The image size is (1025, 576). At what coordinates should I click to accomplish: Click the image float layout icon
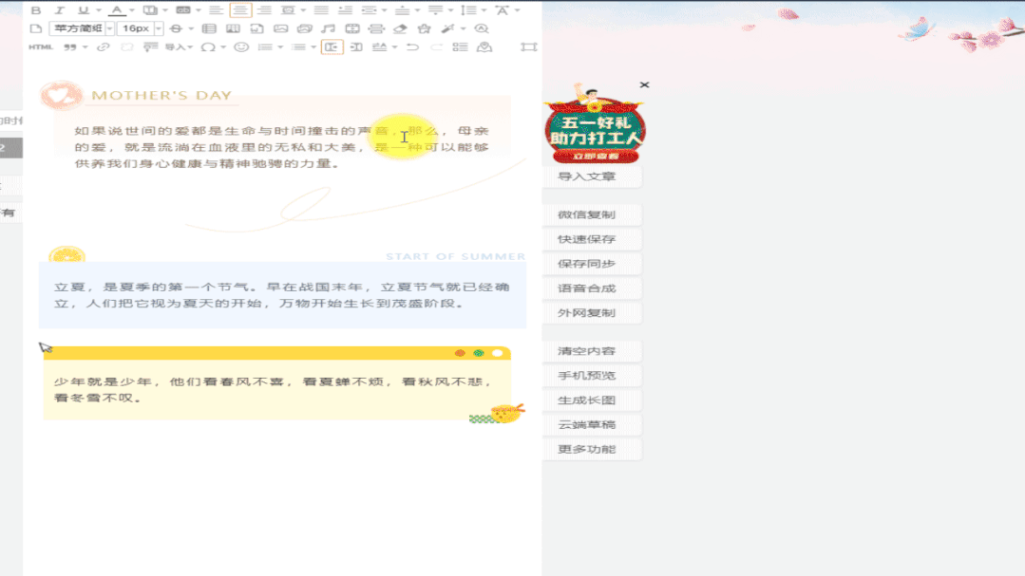(x=288, y=10)
